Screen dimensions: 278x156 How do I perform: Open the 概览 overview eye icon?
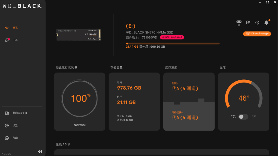tap(7, 28)
